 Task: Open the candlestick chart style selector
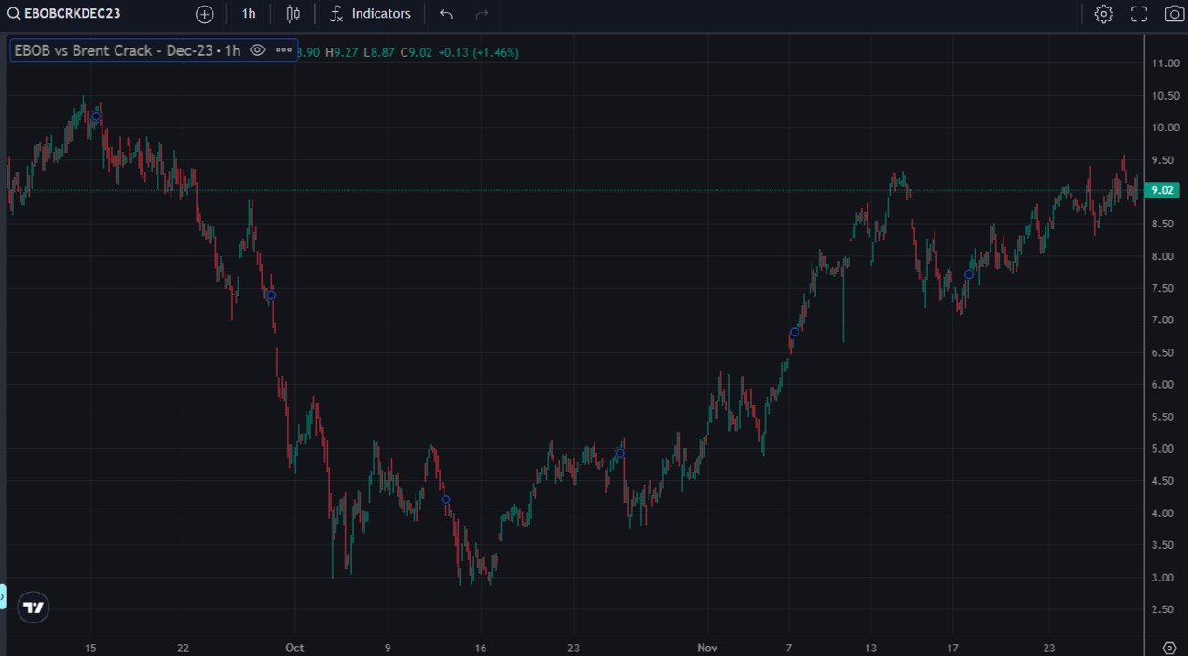294,14
